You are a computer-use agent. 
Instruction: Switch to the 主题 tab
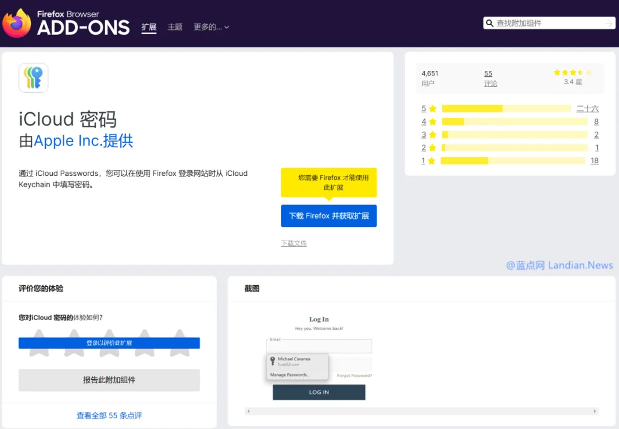tap(175, 27)
